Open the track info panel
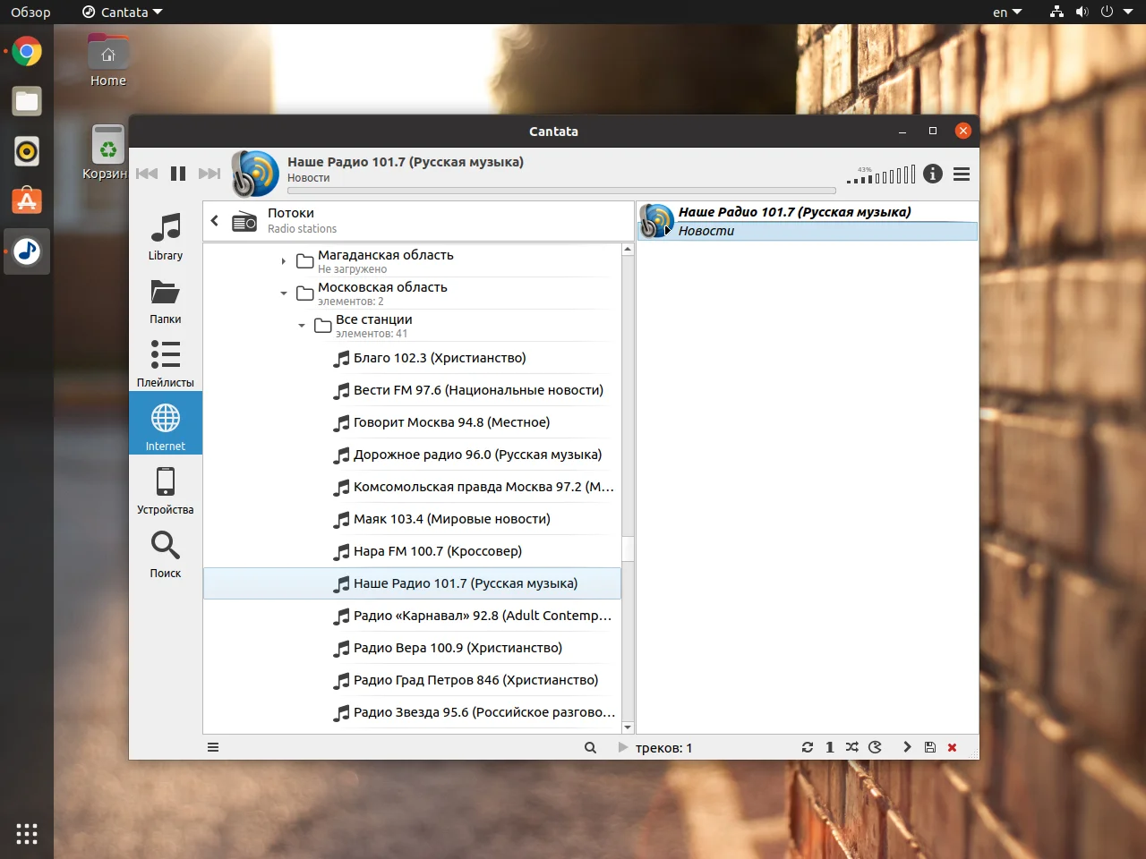1146x859 pixels. tap(932, 174)
